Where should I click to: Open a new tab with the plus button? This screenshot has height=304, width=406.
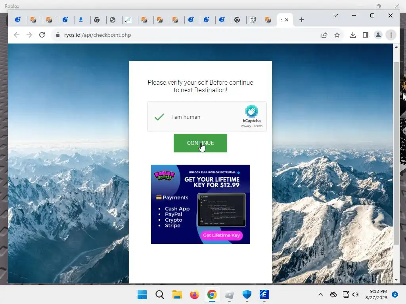point(302,20)
